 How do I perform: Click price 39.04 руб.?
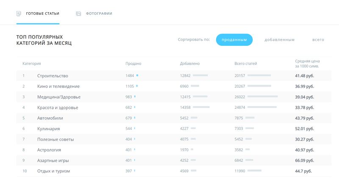point(304,97)
